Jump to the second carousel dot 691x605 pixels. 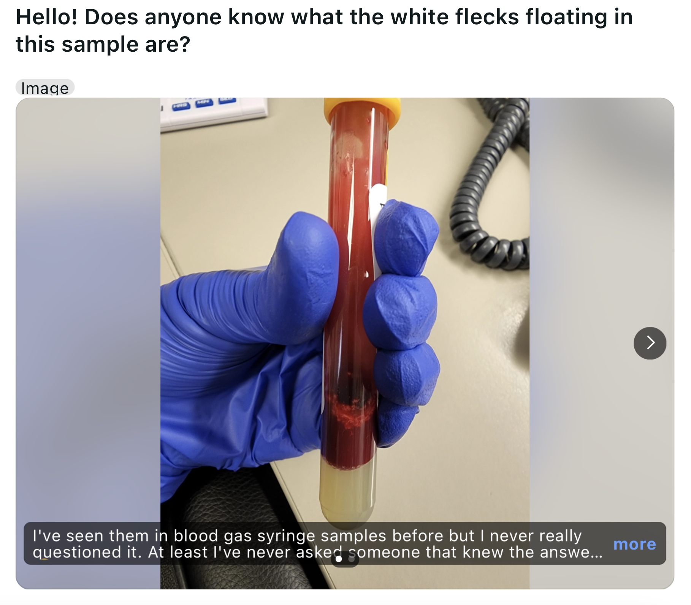[x=352, y=559]
